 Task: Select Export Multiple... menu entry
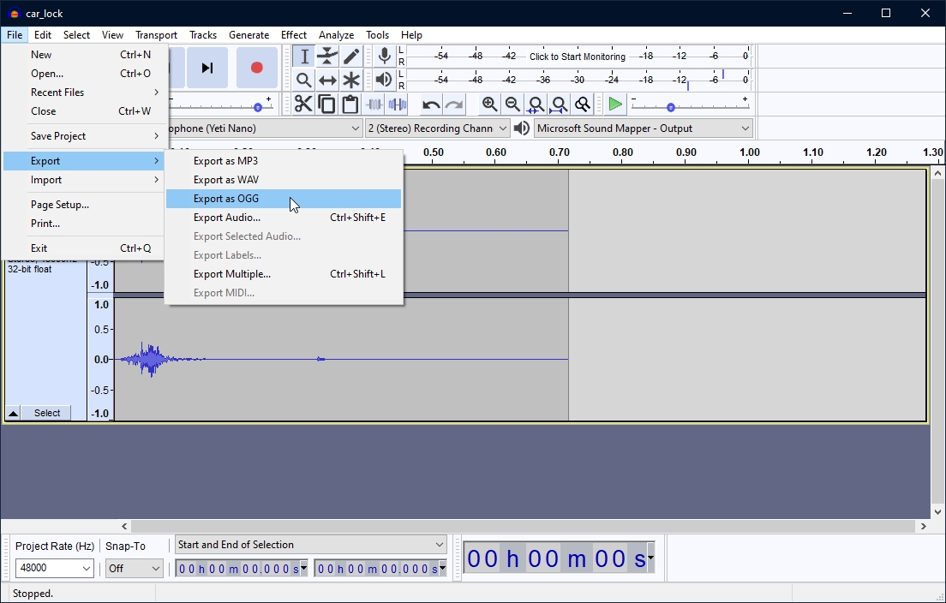pos(232,274)
